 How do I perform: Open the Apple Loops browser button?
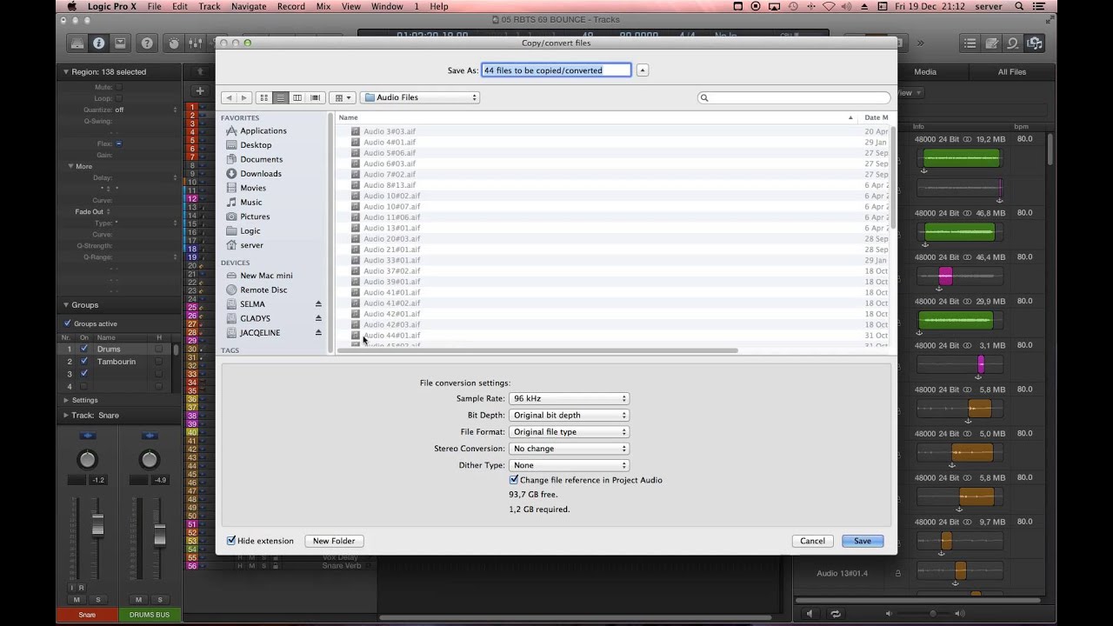[1013, 43]
